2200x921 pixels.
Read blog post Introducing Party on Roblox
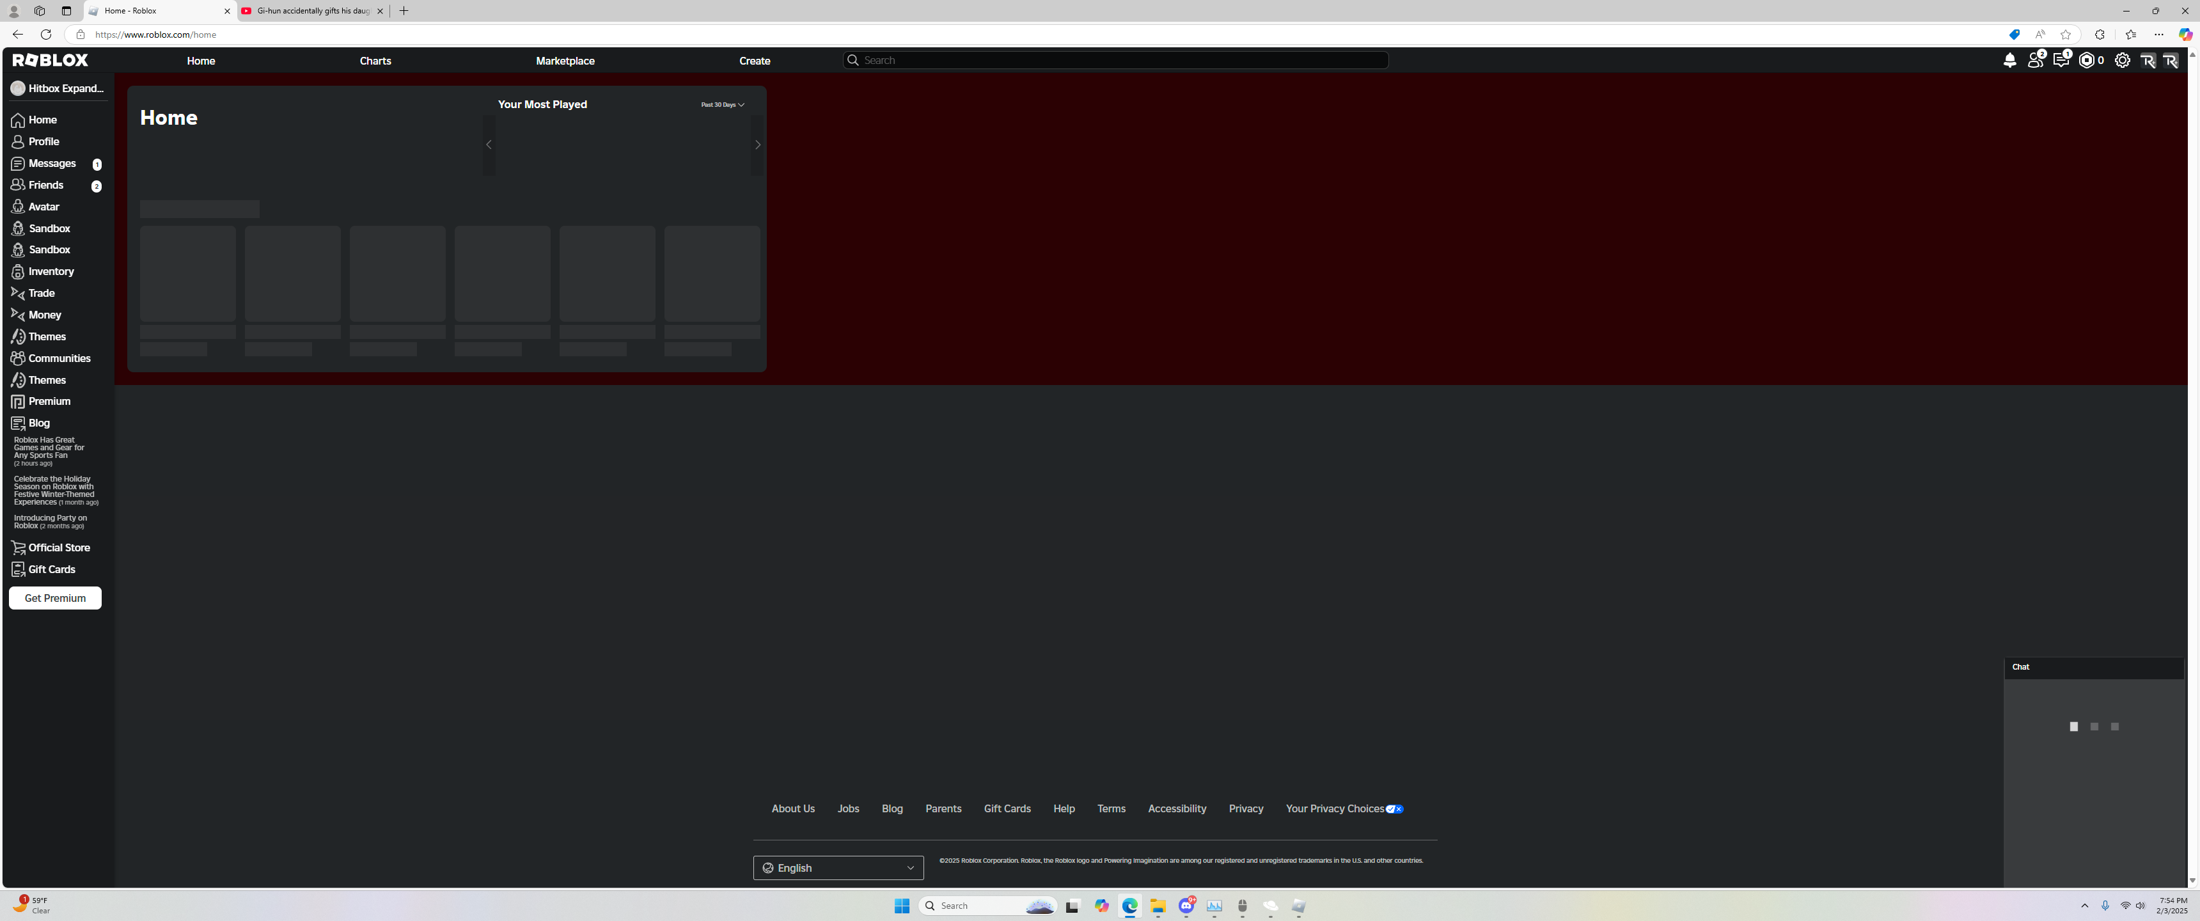(51, 522)
